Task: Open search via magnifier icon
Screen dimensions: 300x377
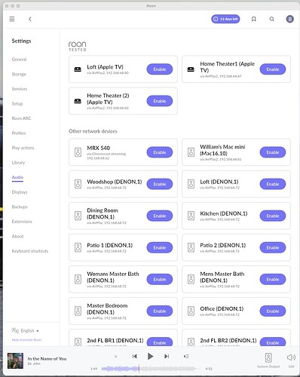Action: click(x=272, y=19)
